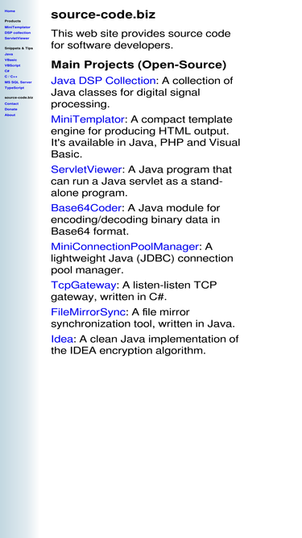The image size is (302, 538).
Task: Open C / C++ sidebar link
Action: tap(10, 77)
